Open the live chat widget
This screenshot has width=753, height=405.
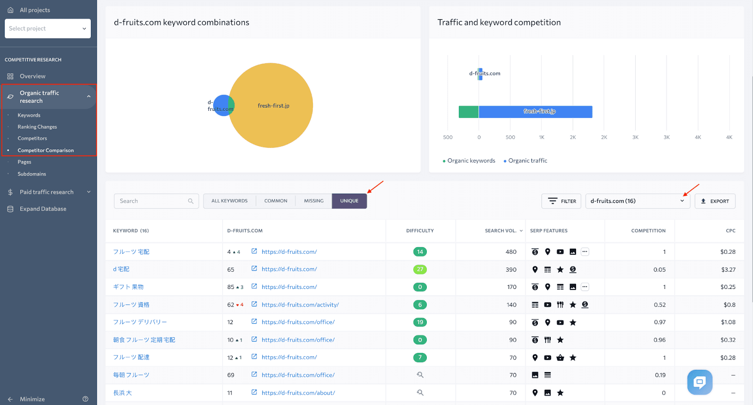pyautogui.click(x=700, y=382)
